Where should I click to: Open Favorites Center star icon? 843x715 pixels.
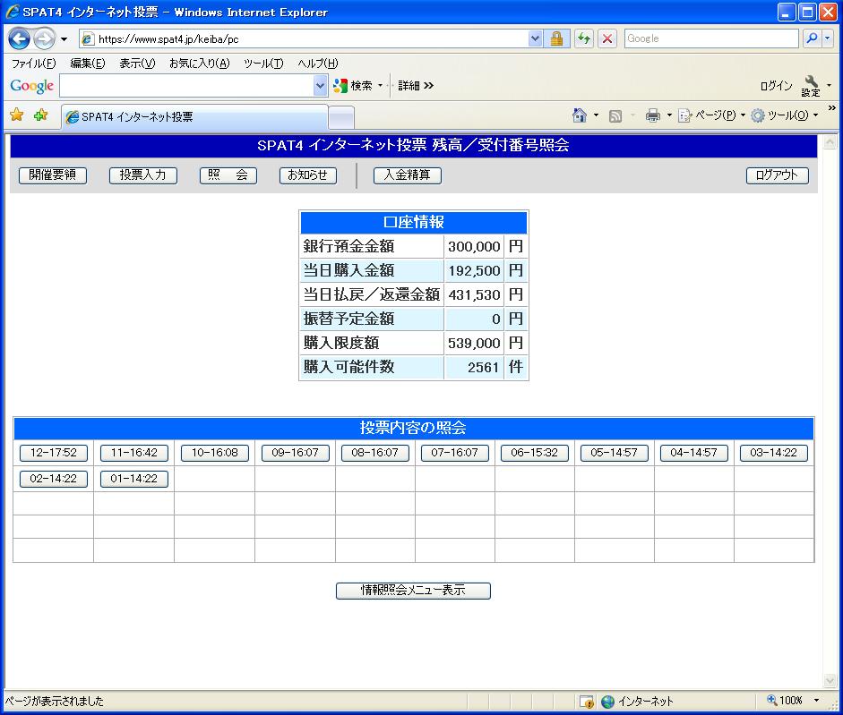coord(17,115)
